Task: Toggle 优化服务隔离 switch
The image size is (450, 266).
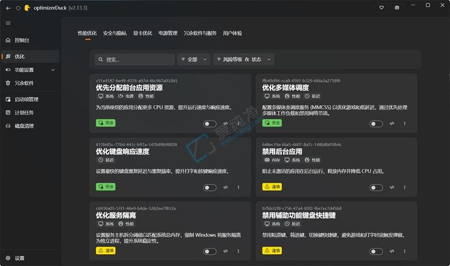Action: click(210, 251)
